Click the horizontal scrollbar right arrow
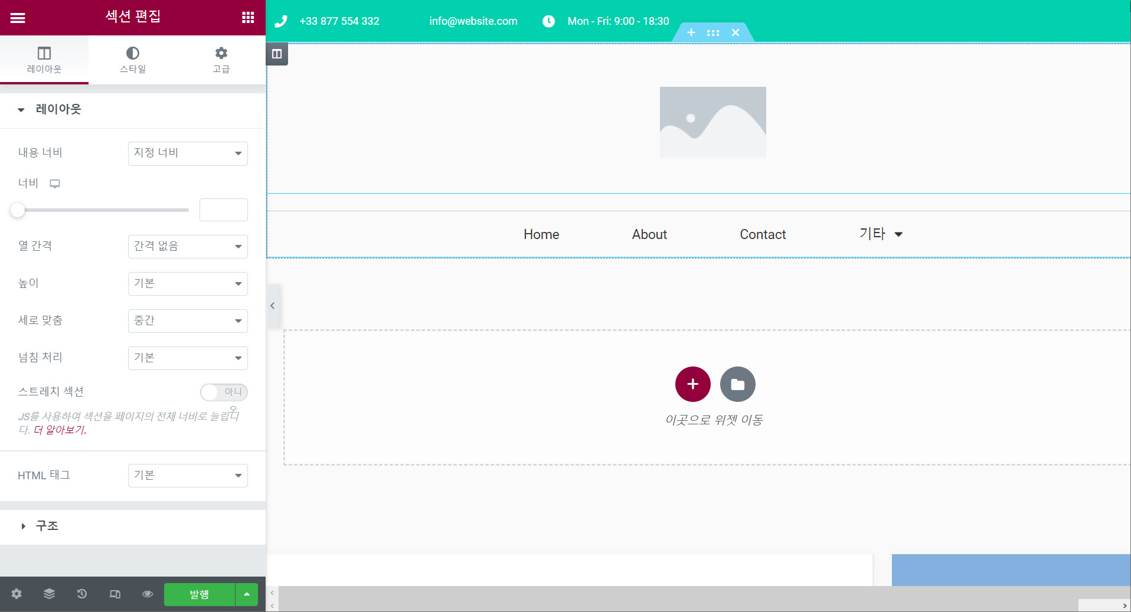This screenshot has height=612, width=1131. coord(1125,606)
